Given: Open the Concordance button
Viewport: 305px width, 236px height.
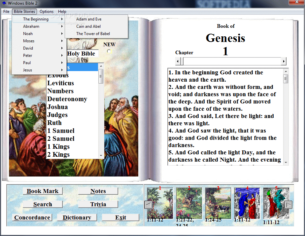Looking at the screenshot, I should click(32, 217).
